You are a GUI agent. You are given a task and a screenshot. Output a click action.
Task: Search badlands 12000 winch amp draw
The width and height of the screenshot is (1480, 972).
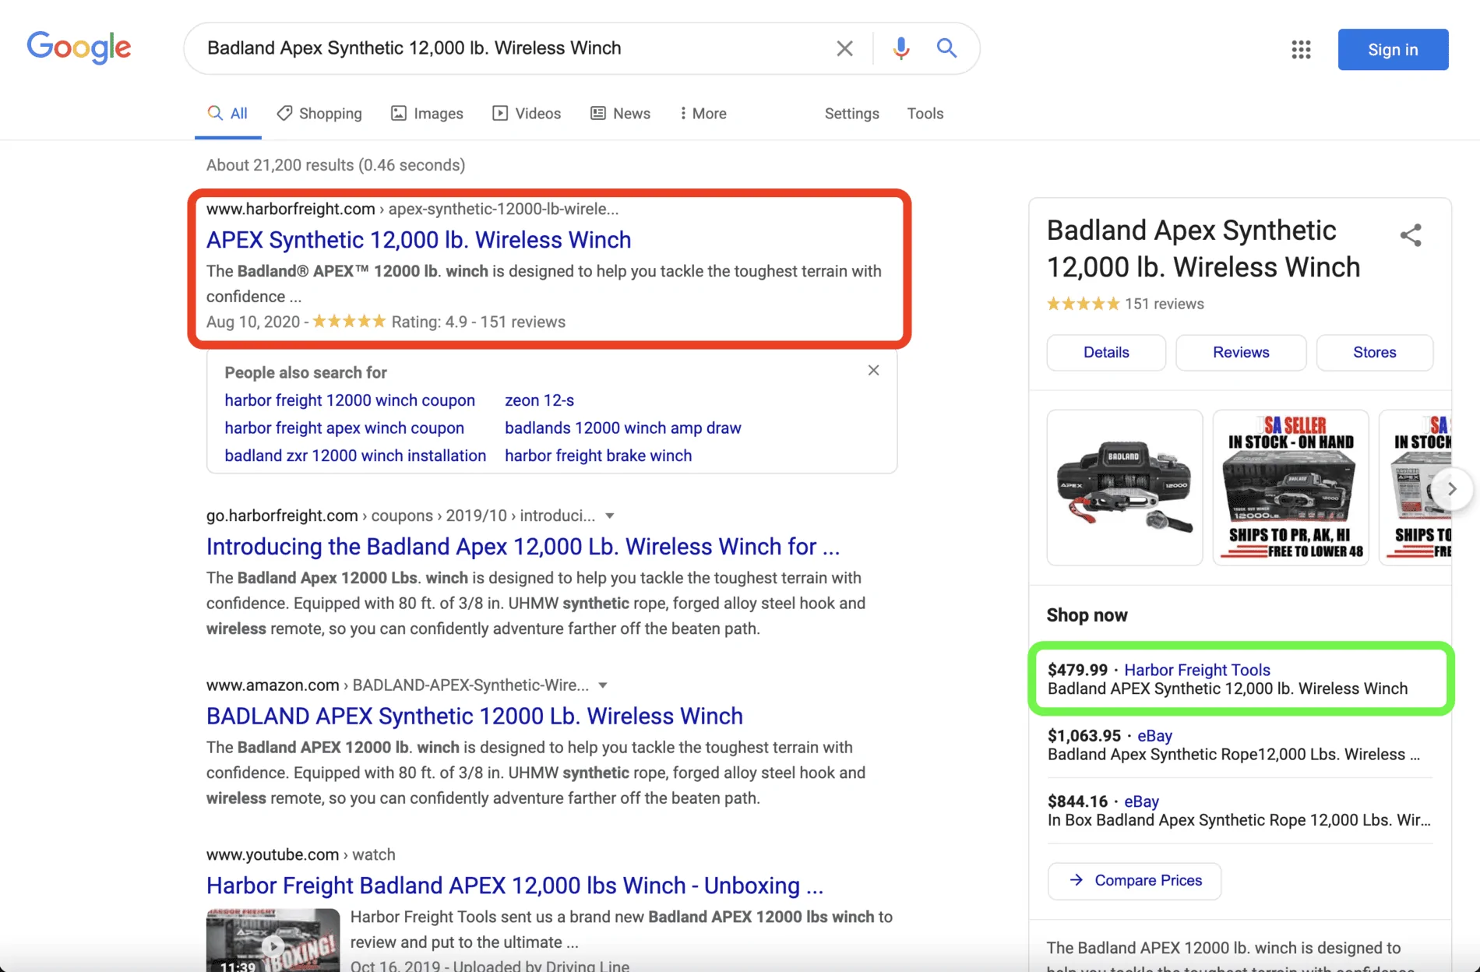622,428
